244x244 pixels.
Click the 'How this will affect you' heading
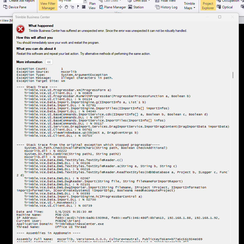tap(35, 38)
